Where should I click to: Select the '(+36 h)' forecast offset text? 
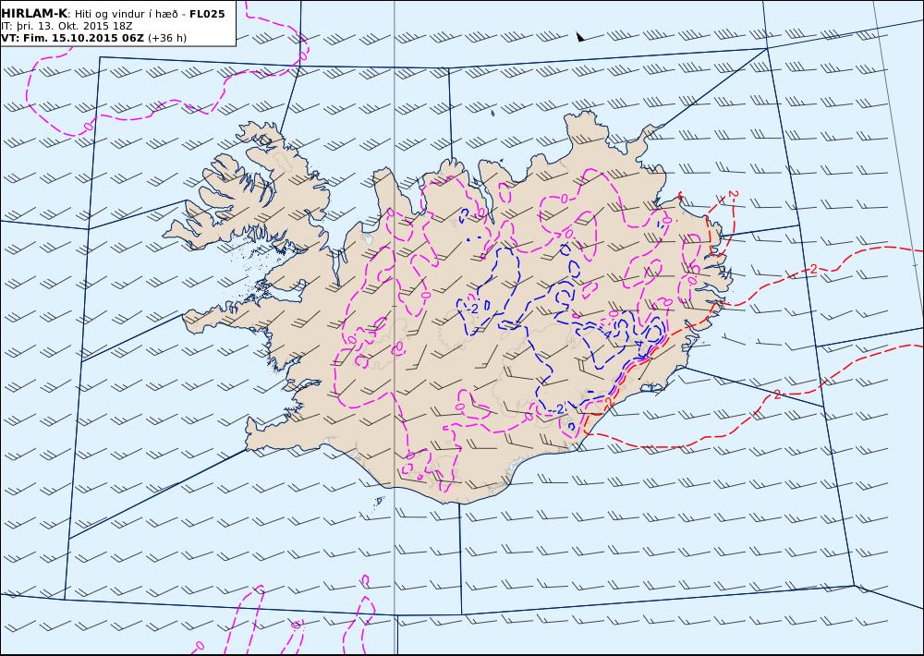(x=166, y=38)
